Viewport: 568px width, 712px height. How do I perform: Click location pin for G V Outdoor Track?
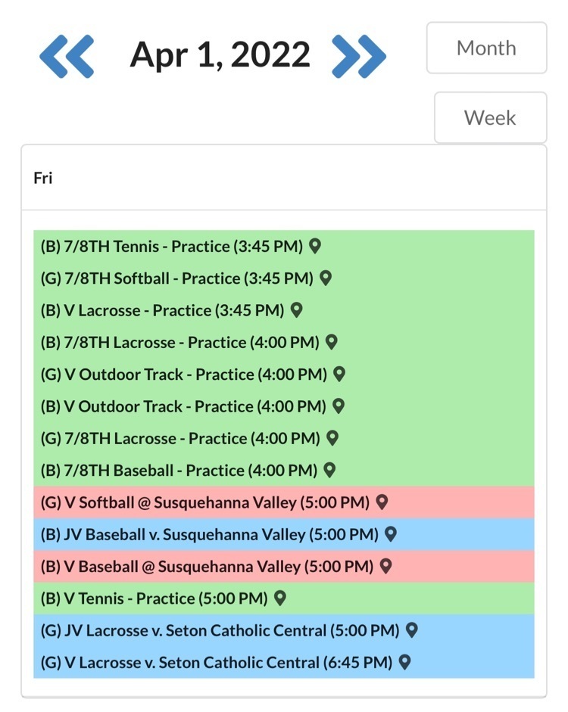[x=339, y=374]
